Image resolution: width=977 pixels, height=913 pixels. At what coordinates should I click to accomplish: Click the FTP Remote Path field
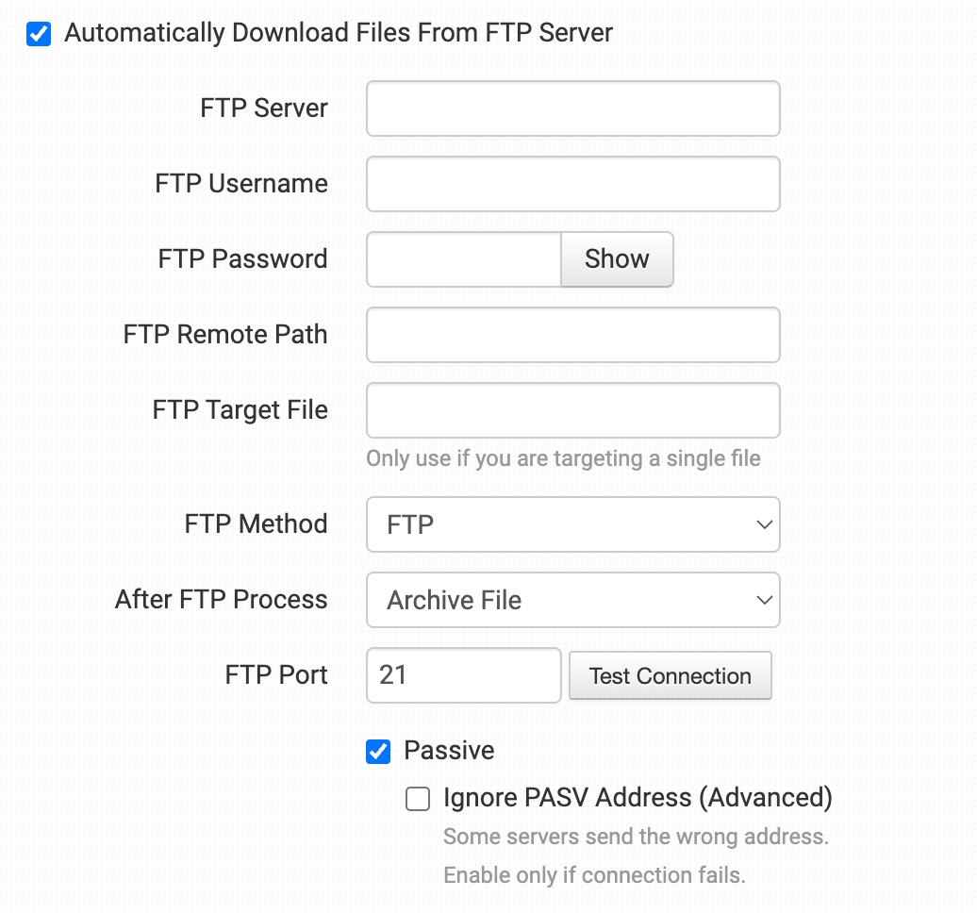coord(573,335)
